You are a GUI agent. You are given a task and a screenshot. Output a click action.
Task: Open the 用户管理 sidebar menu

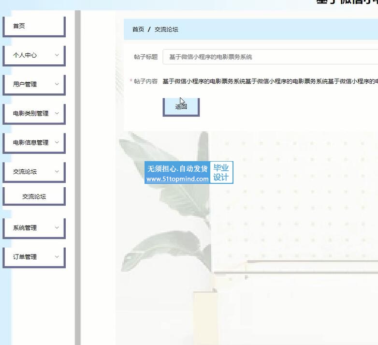34,85
